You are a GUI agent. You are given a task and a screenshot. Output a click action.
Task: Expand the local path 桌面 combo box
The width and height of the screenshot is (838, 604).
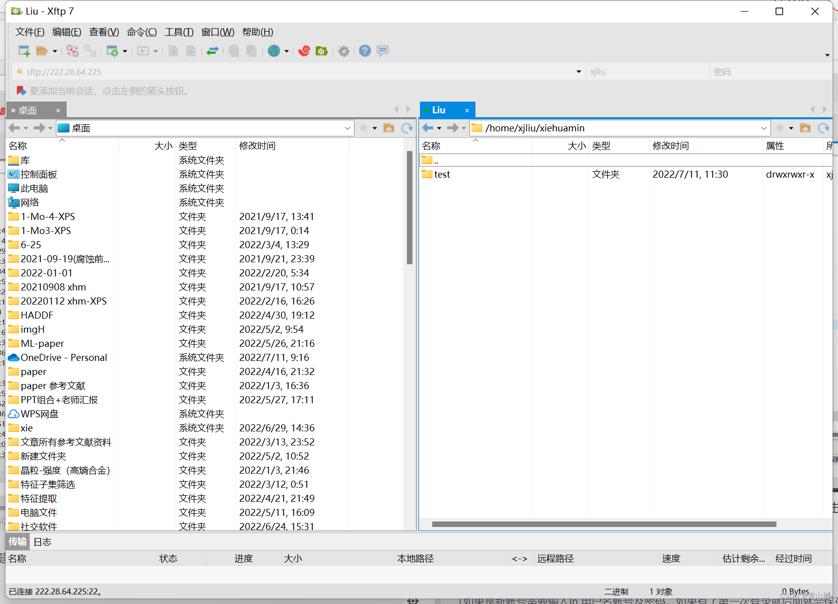[347, 128]
